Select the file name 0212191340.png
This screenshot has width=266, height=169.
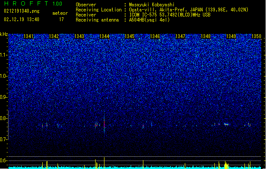(22, 11)
